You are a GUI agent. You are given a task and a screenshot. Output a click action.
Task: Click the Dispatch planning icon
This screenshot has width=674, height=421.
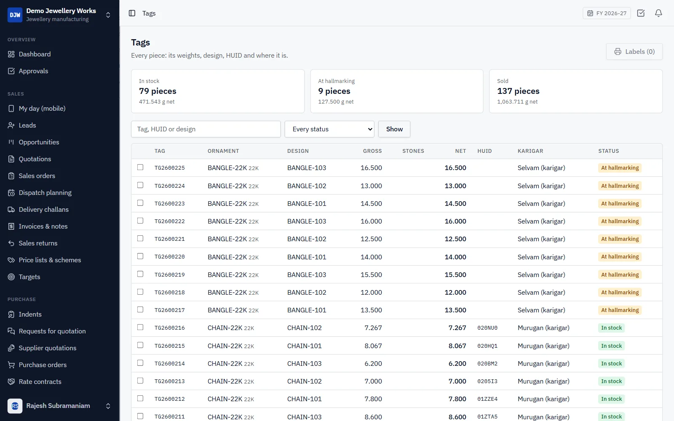pyautogui.click(x=11, y=193)
